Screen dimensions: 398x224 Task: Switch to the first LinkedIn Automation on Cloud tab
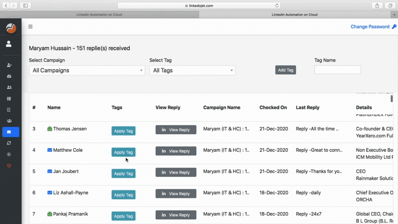click(99, 15)
